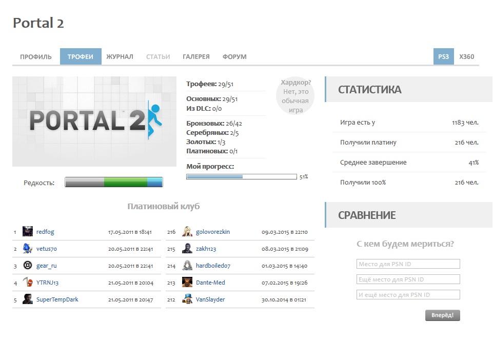
Task: Click redfog's avatar icon
Action: (28, 232)
